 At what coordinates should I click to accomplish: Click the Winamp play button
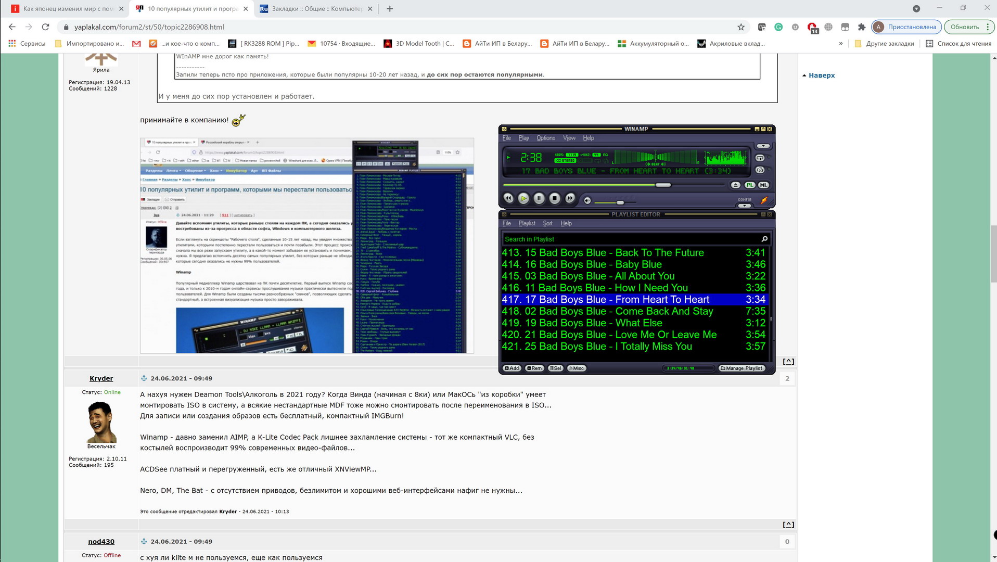coord(523,198)
